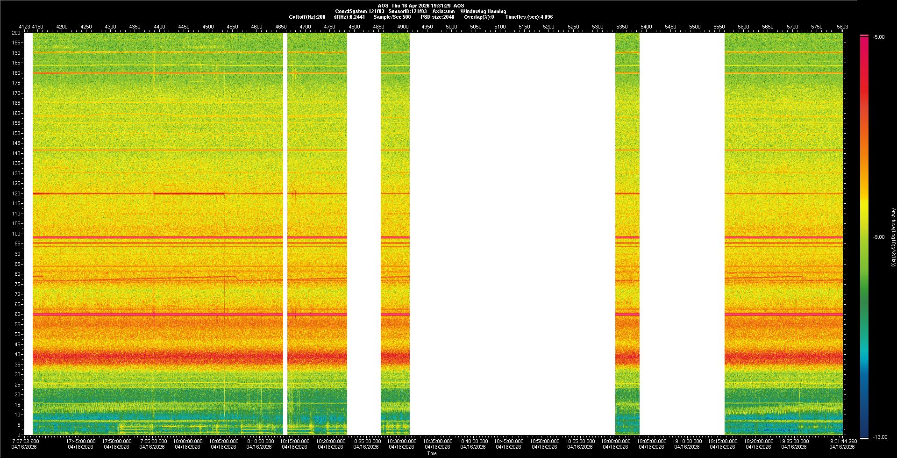Click the Time label below the x-axis

click(x=432, y=453)
